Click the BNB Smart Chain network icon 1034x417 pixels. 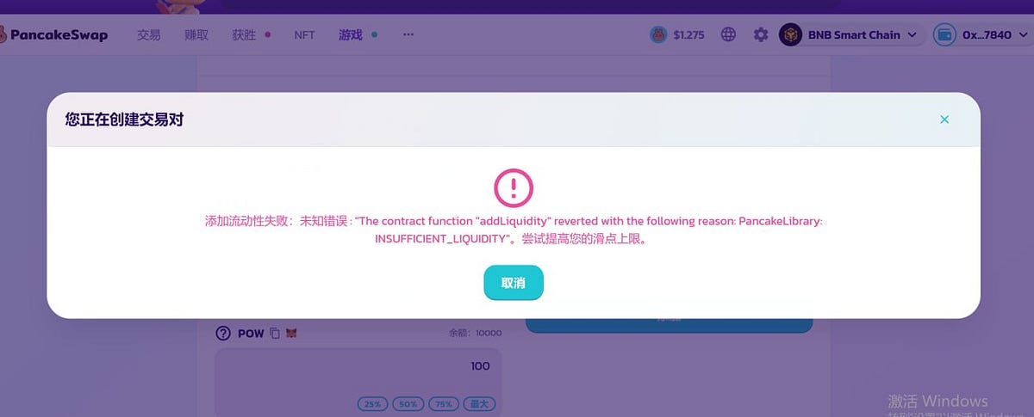790,34
